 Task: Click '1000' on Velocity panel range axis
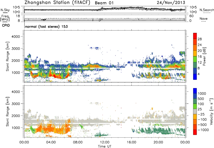tap(16, 128)
